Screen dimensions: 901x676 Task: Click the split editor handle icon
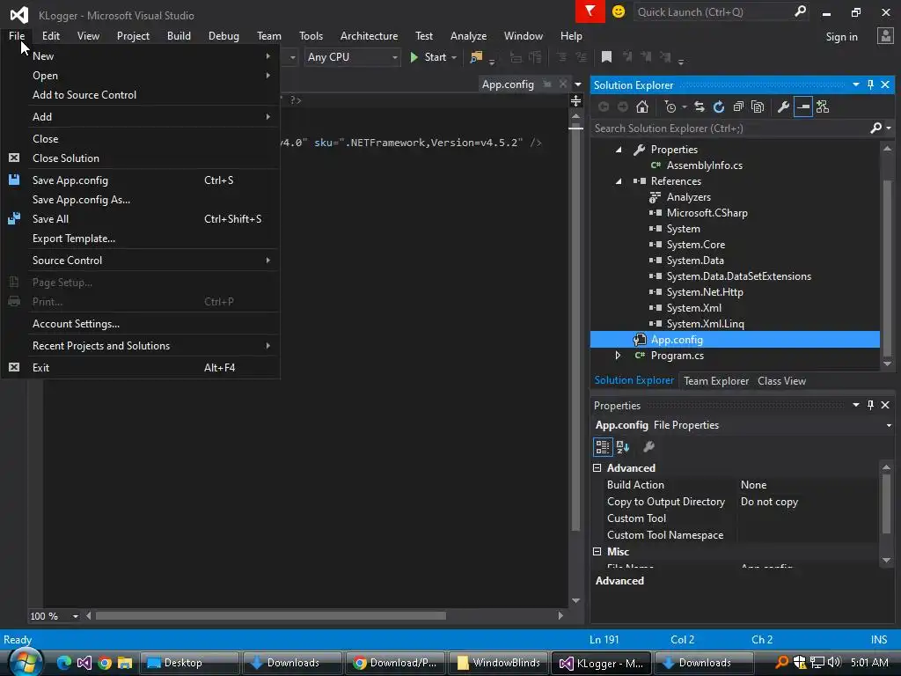coord(575,101)
